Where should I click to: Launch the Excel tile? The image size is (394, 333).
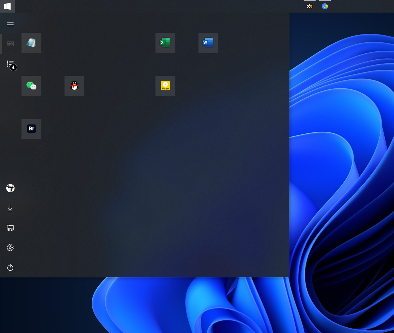pyautogui.click(x=165, y=43)
